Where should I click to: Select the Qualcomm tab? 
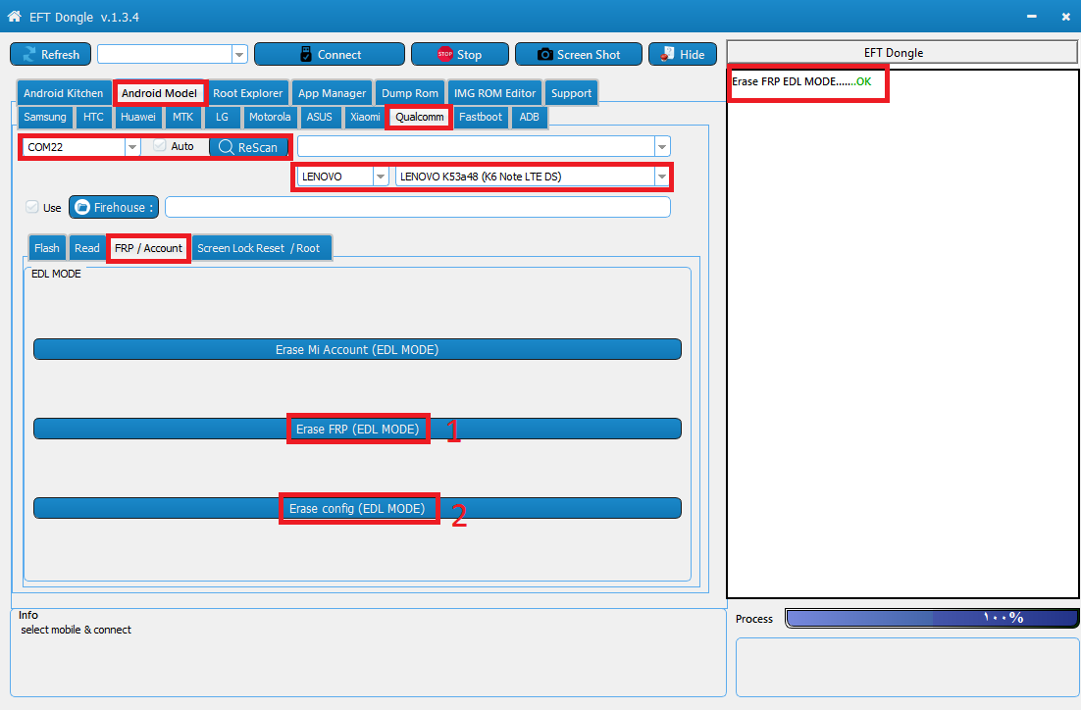pos(419,117)
